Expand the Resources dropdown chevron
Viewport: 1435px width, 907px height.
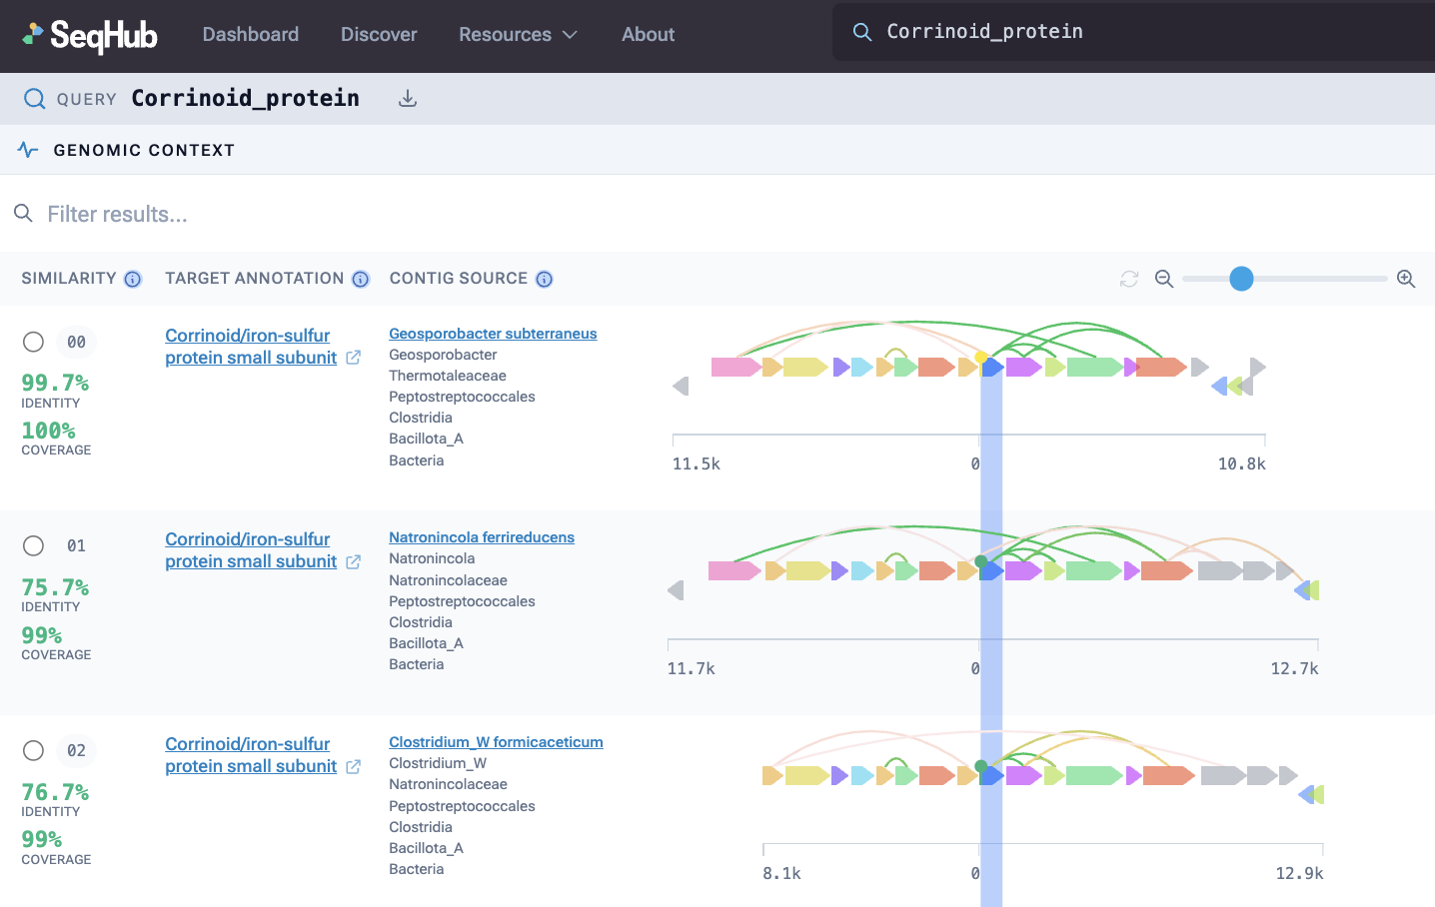tap(570, 35)
